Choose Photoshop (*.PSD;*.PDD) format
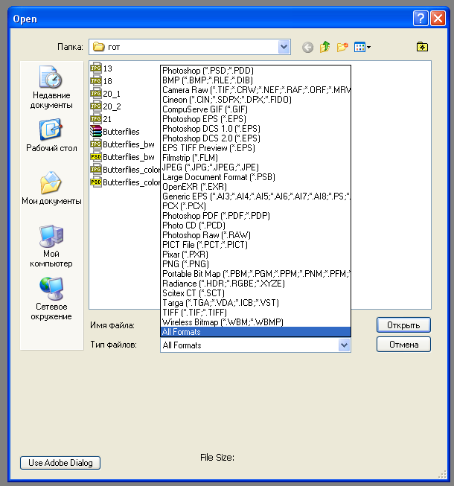This screenshot has height=486, width=454. (x=256, y=71)
